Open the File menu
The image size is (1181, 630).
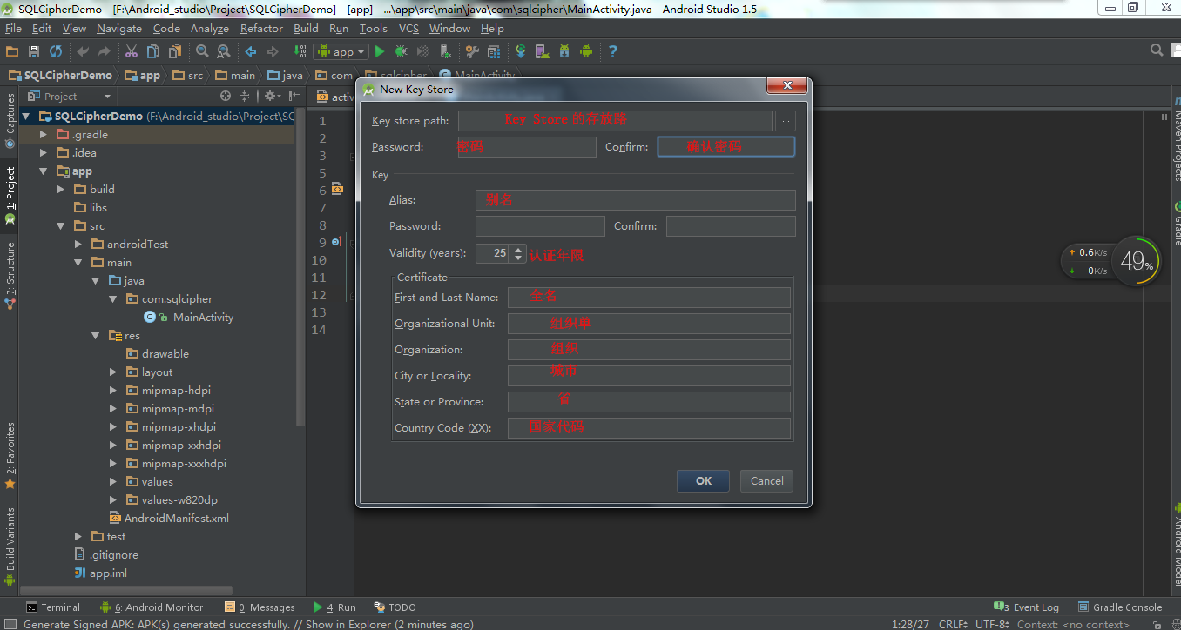click(x=13, y=29)
